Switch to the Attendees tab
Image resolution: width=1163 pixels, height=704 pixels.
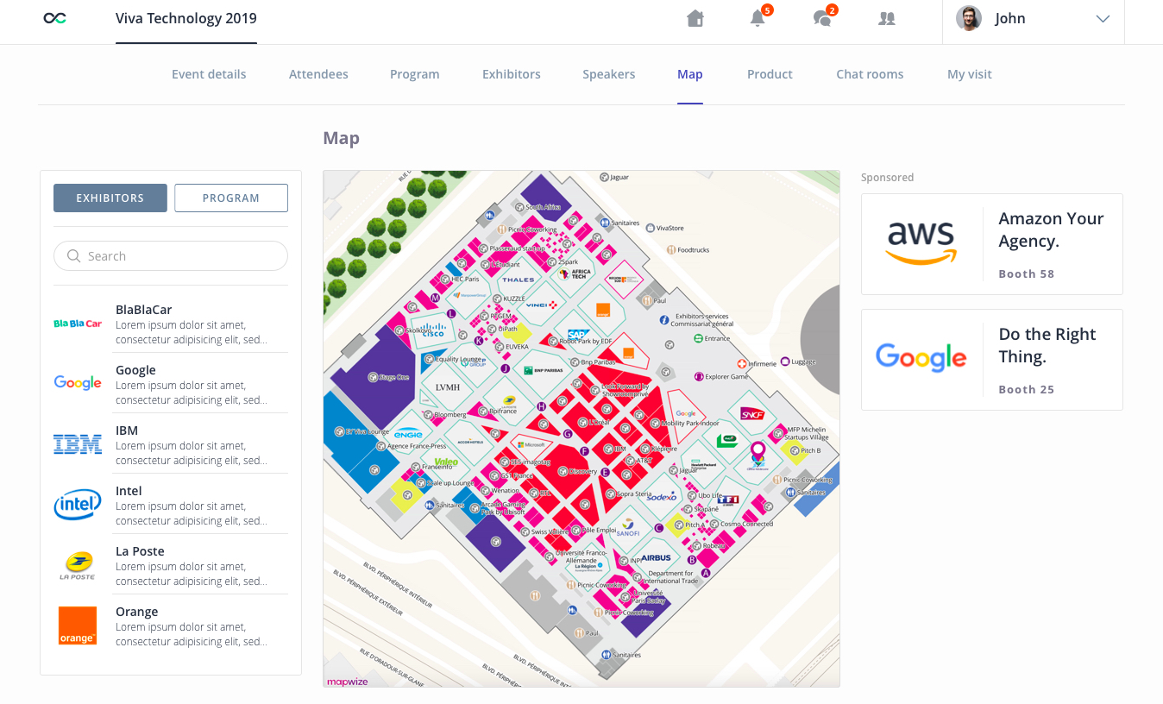(318, 74)
